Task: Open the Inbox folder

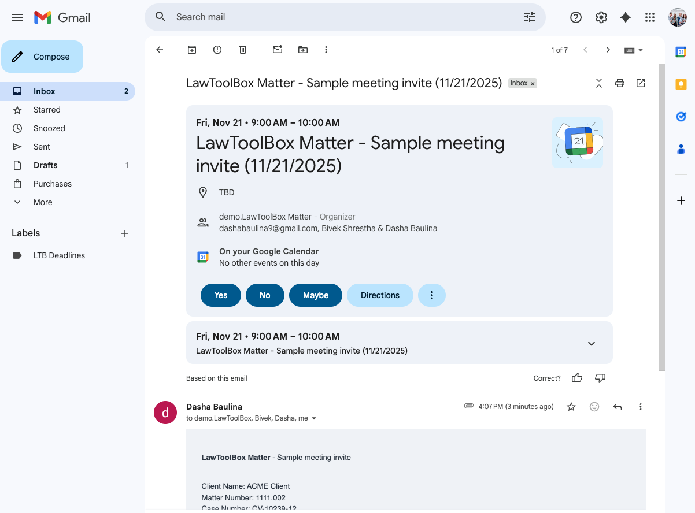Action: coord(68,91)
